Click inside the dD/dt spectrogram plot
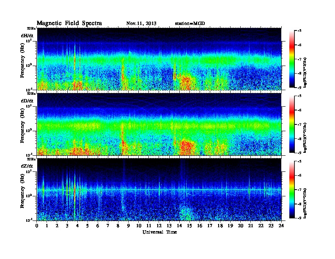Image resolution: width=335 pixels, height=259 pixels. coord(159,124)
